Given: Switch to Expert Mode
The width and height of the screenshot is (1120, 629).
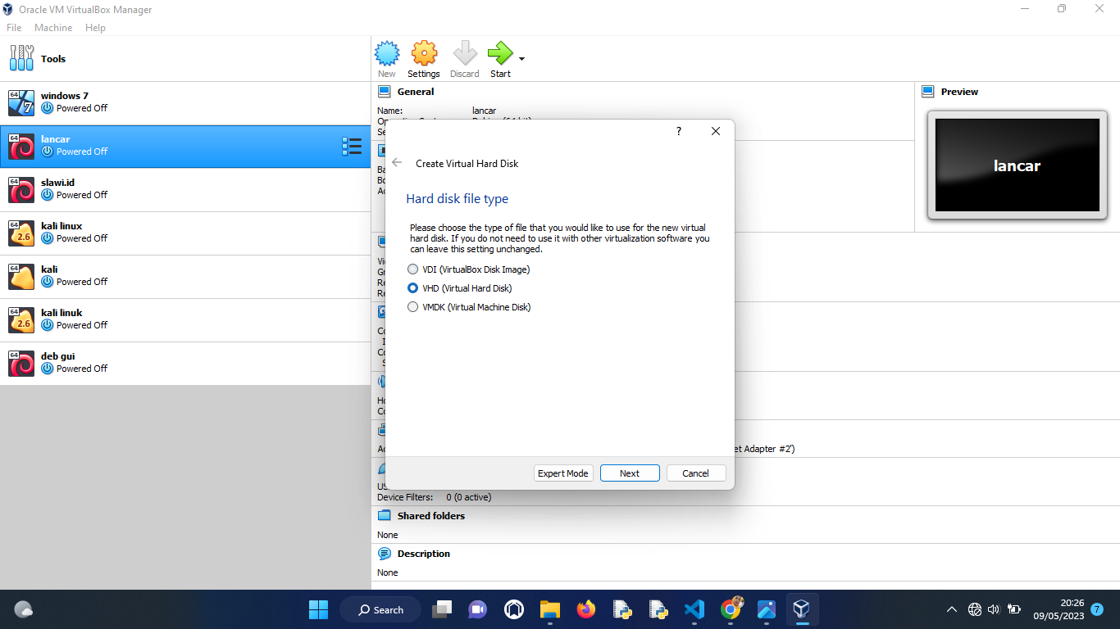Looking at the screenshot, I should pyautogui.click(x=563, y=473).
